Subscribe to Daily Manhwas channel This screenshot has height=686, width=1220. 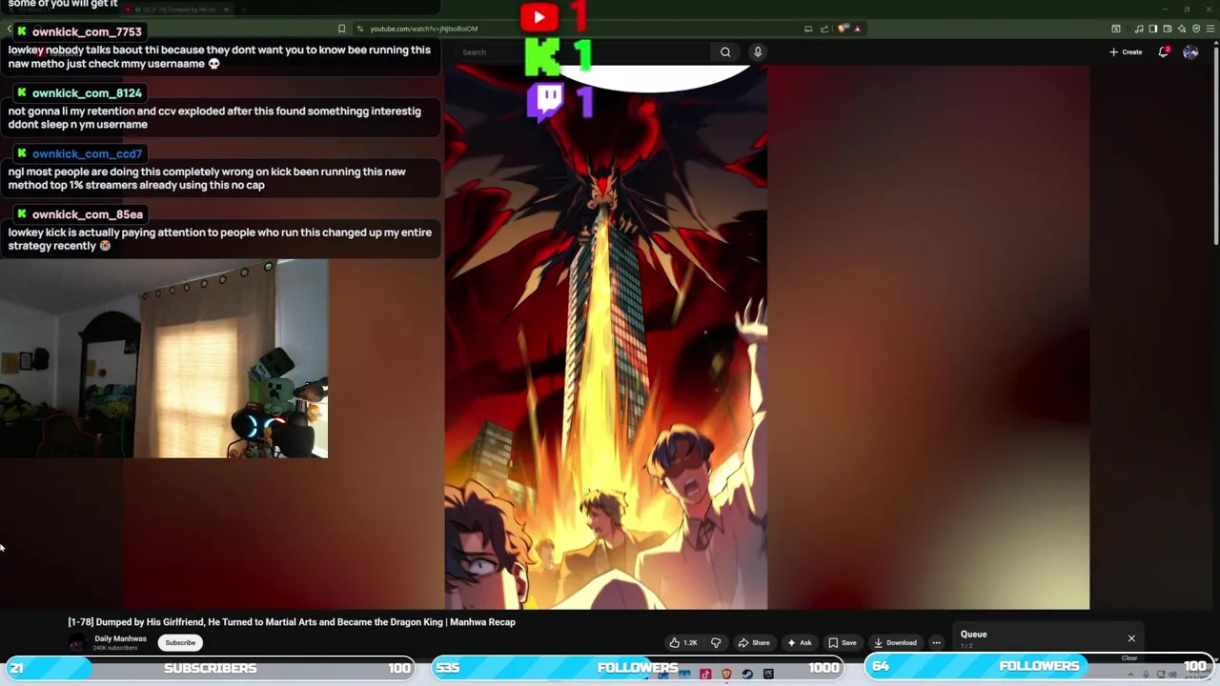pyautogui.click(x=180, y=643)
